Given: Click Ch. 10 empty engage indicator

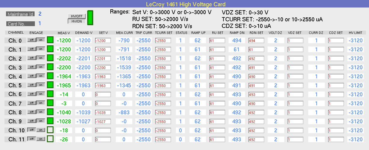Looking at the screenshot, I should [x=50, y=130].
